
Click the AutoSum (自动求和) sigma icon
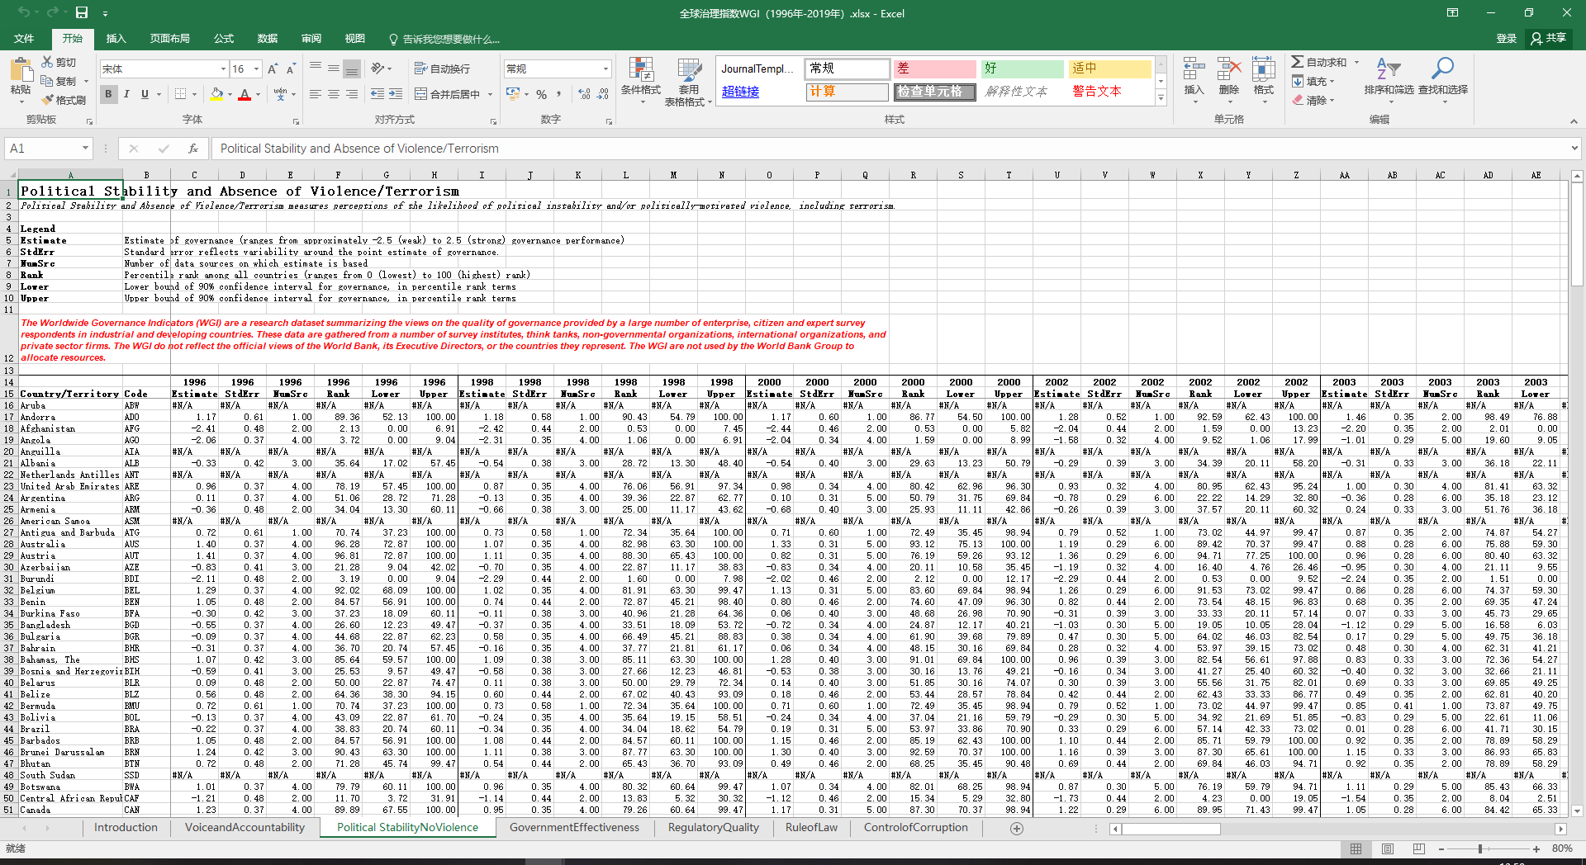(x=1298, y=62)
